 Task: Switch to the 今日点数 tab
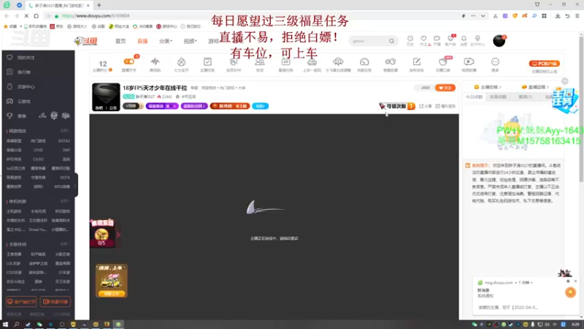(474, 97)
